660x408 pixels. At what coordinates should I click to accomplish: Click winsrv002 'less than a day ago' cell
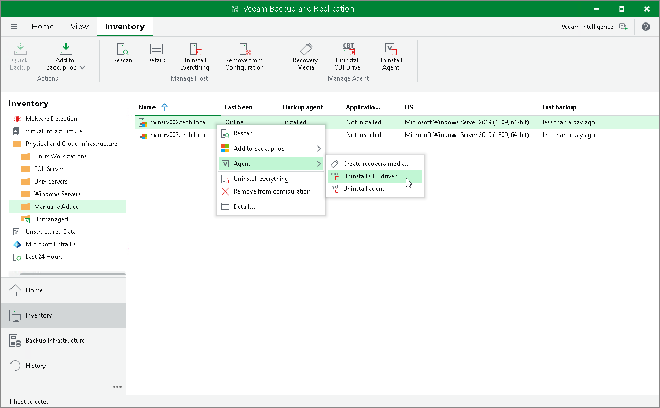pos(569,122)
